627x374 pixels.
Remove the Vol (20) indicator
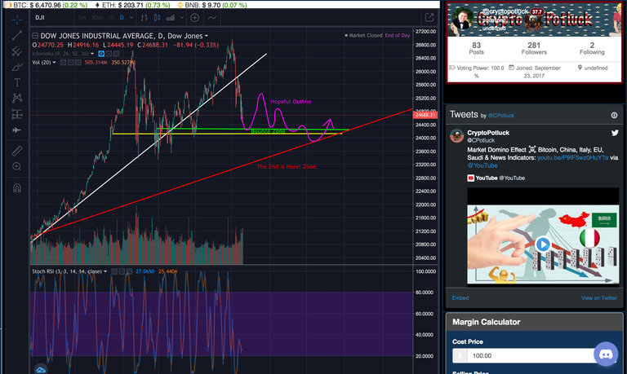[78, 62]
